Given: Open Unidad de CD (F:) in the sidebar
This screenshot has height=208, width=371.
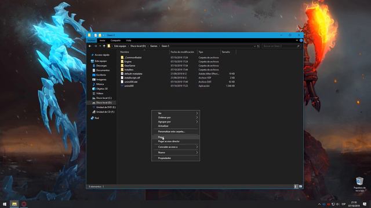Looking at the screenshot, I should coord(105,112).
